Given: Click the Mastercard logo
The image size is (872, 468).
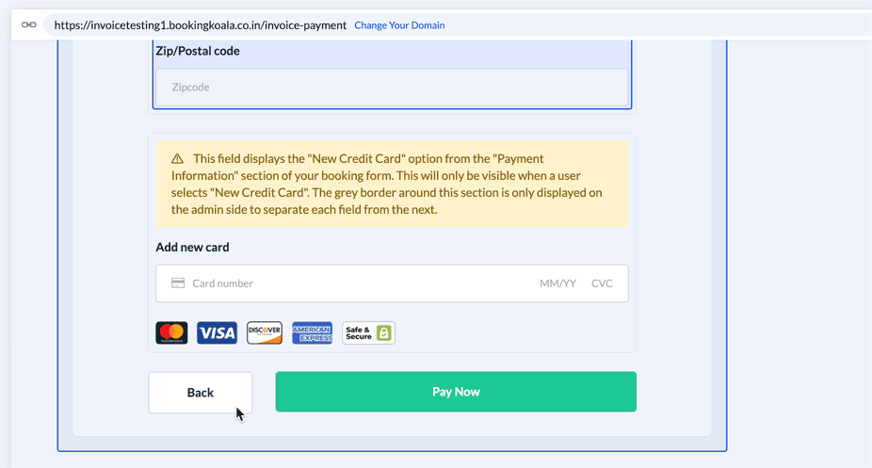Looking at the screenshot, I should [171, 332].
